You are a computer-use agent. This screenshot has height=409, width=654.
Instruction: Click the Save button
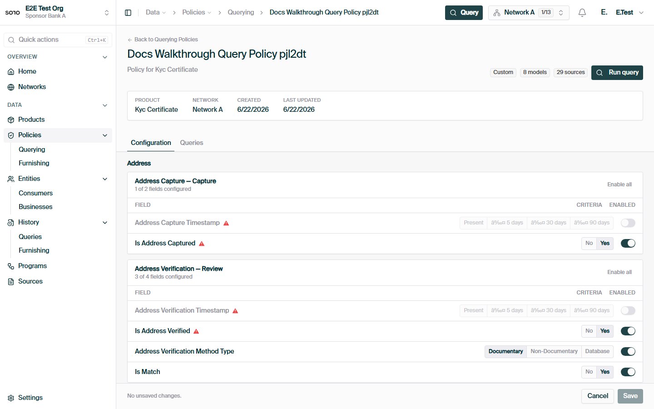pyautogui.click(x=630, y=396)
